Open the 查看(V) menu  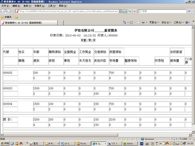(27, 6)
